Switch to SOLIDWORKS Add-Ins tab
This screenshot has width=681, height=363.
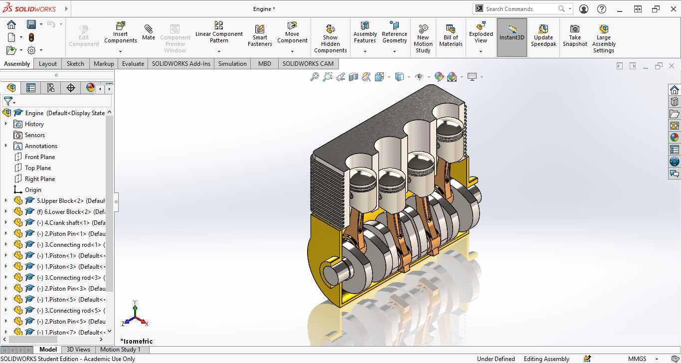coord(181,64)
